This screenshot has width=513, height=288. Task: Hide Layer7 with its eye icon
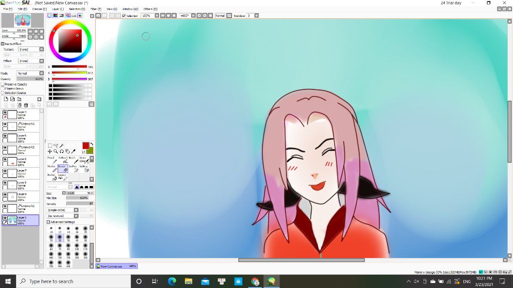click(x=5, y=171)
